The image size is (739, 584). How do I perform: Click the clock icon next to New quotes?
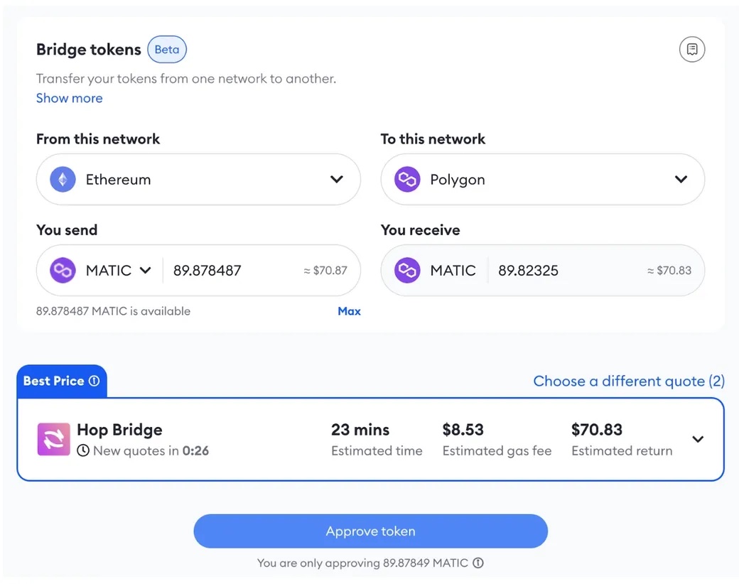(x=83, y=450)
